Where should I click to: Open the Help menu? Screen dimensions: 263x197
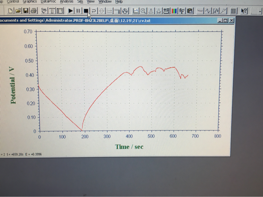(119, 1)
